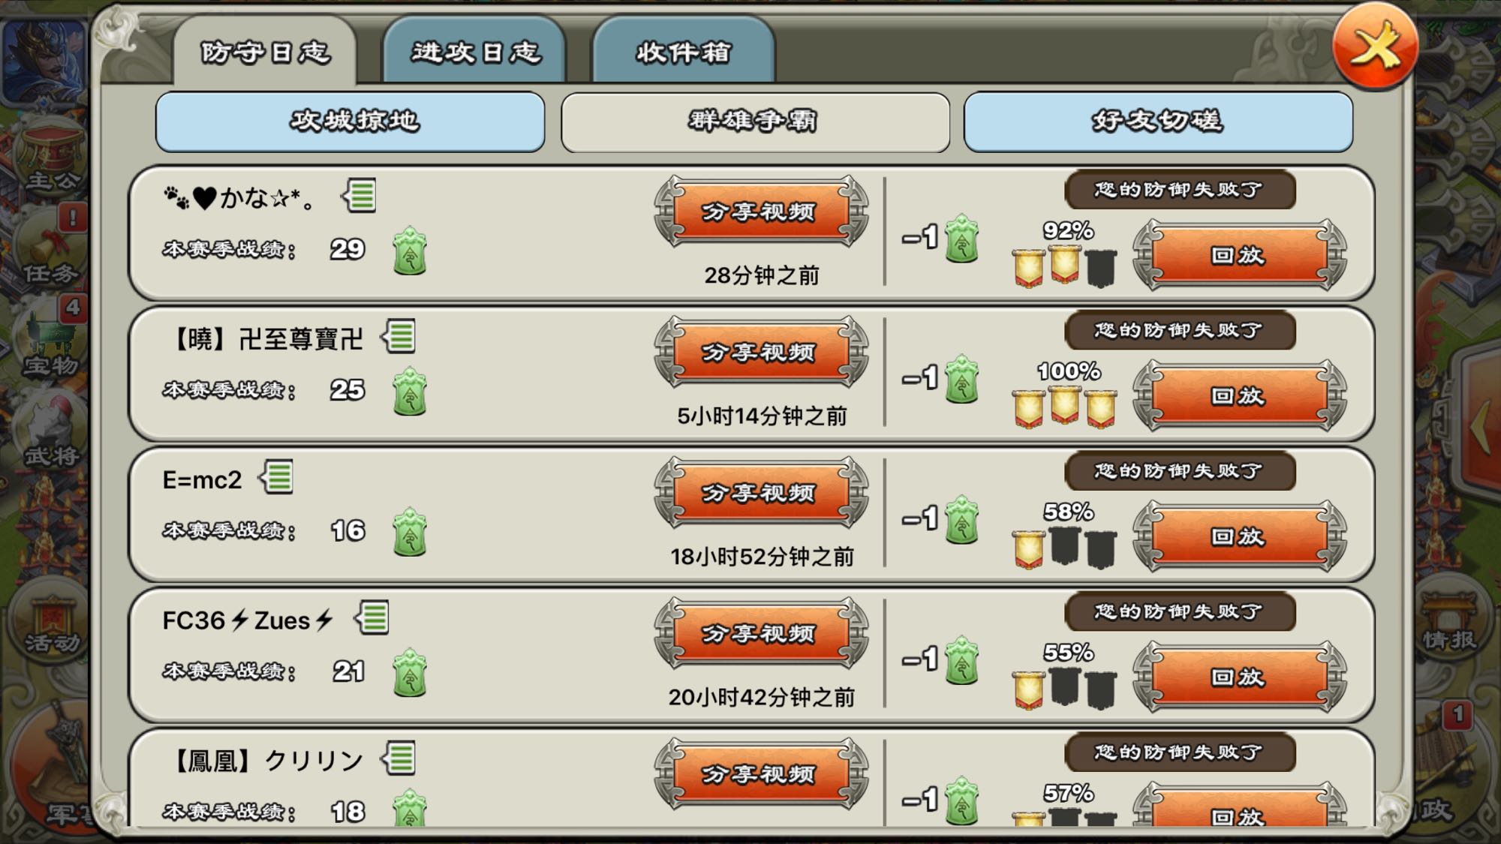The image size is (1501, 844).
Task: Open the green list icon beside かな
Action: tap(359, 197)
